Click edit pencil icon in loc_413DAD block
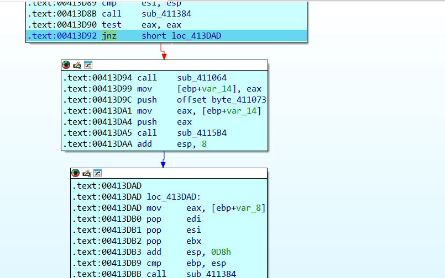 87,173
